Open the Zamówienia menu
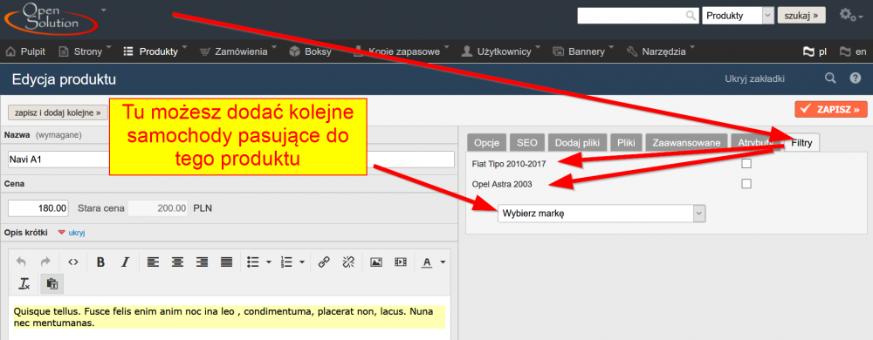Screen dimensions: 873x340 click(x=241, y=51)
